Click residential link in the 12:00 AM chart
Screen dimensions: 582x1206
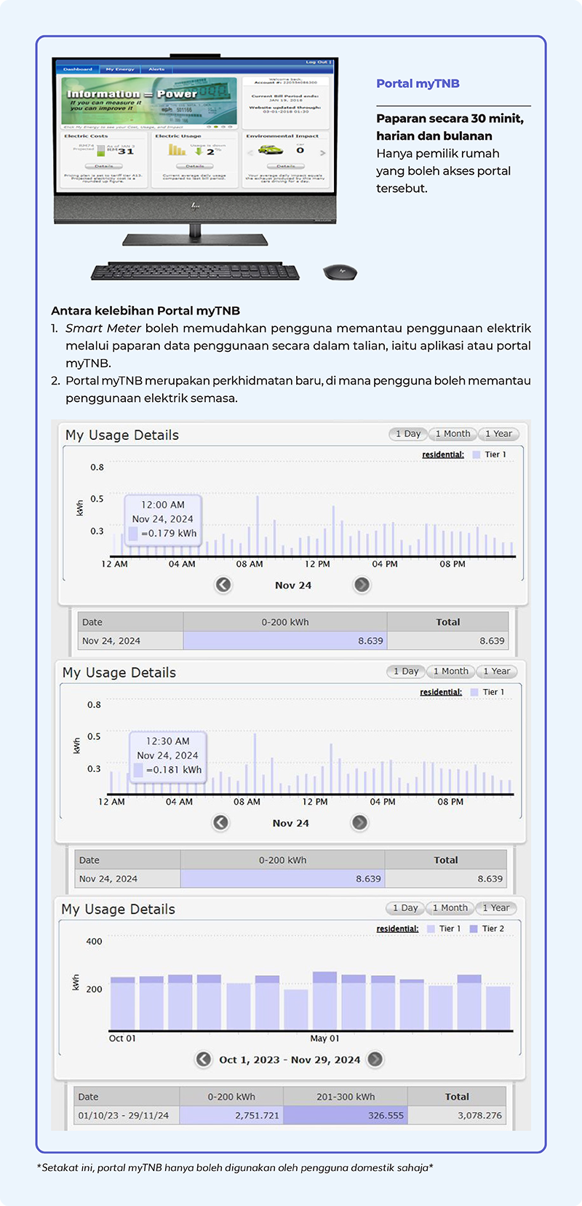coord(443,454)
